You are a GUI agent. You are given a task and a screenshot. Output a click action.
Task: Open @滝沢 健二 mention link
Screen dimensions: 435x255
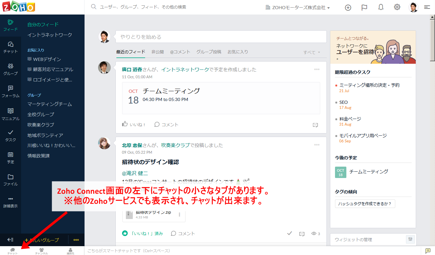pyautogui.click(x=135, y=173)
